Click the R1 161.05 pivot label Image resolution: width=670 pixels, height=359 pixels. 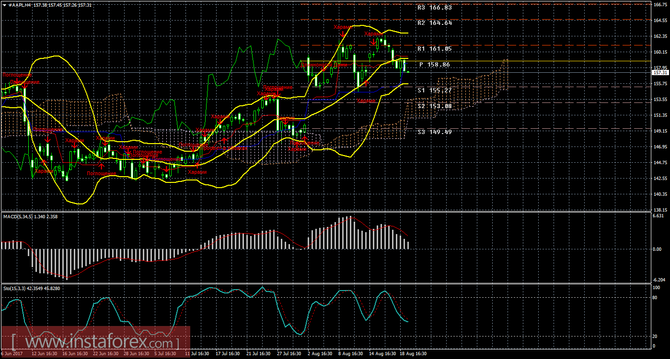click(434, 49)
